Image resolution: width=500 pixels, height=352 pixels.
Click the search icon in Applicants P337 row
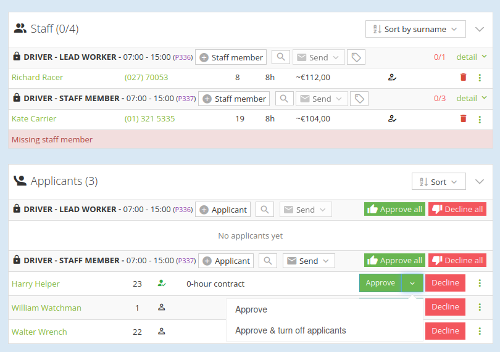268,261
